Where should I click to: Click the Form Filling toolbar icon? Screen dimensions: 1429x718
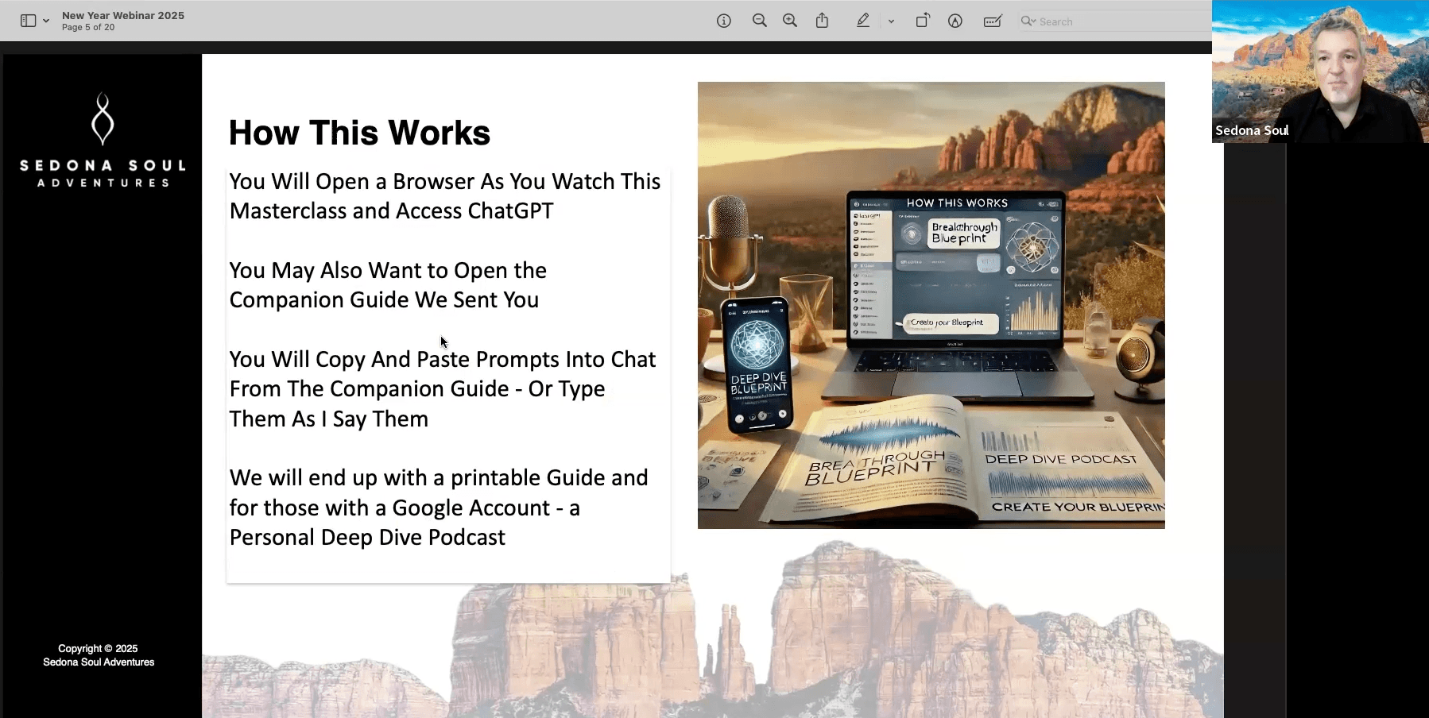pyautogui.click(x=992, y=21)
